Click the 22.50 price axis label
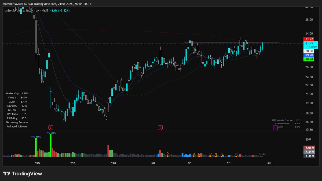This screenshot has height=181, width=322. 309,85
